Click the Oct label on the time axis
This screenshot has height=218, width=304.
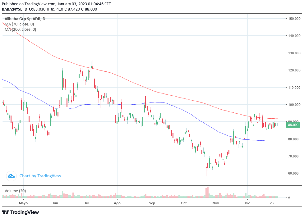(x=184, y=203)
